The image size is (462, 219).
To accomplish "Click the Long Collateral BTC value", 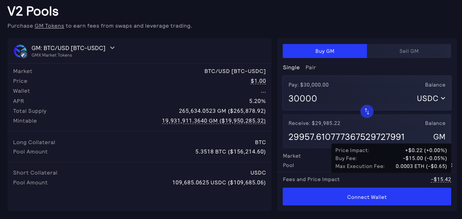I will [260, 142].
